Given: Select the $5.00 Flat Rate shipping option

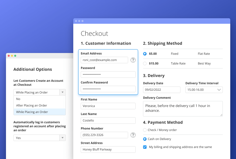Looking at the screenshot, I should tap(145, 53).
